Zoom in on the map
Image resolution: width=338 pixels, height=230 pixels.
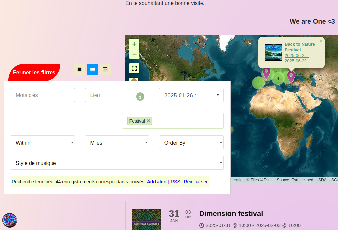[134, 44]
